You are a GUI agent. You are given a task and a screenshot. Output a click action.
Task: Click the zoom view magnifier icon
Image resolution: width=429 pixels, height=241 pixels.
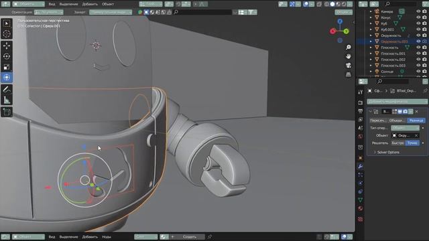click(x=349, y=48)
